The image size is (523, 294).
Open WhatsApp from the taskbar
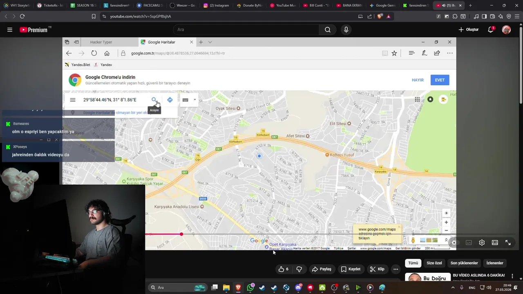(250, 287)
